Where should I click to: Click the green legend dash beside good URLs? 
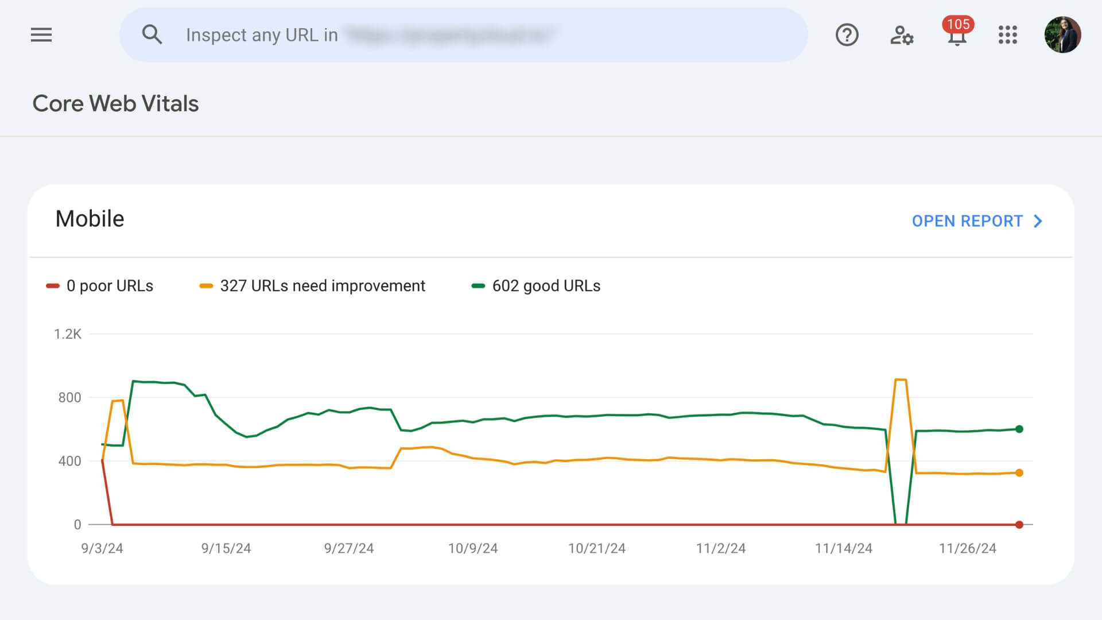(477, 285)
